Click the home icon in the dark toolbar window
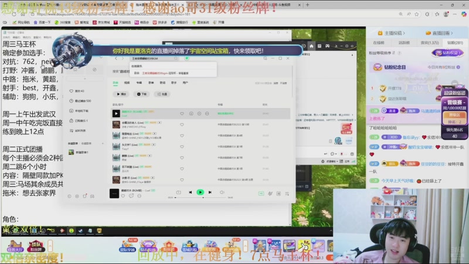 tap(311, 46)
